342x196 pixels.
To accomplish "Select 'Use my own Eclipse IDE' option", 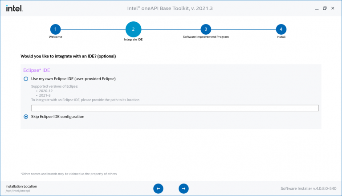I will tap(26, 79).
